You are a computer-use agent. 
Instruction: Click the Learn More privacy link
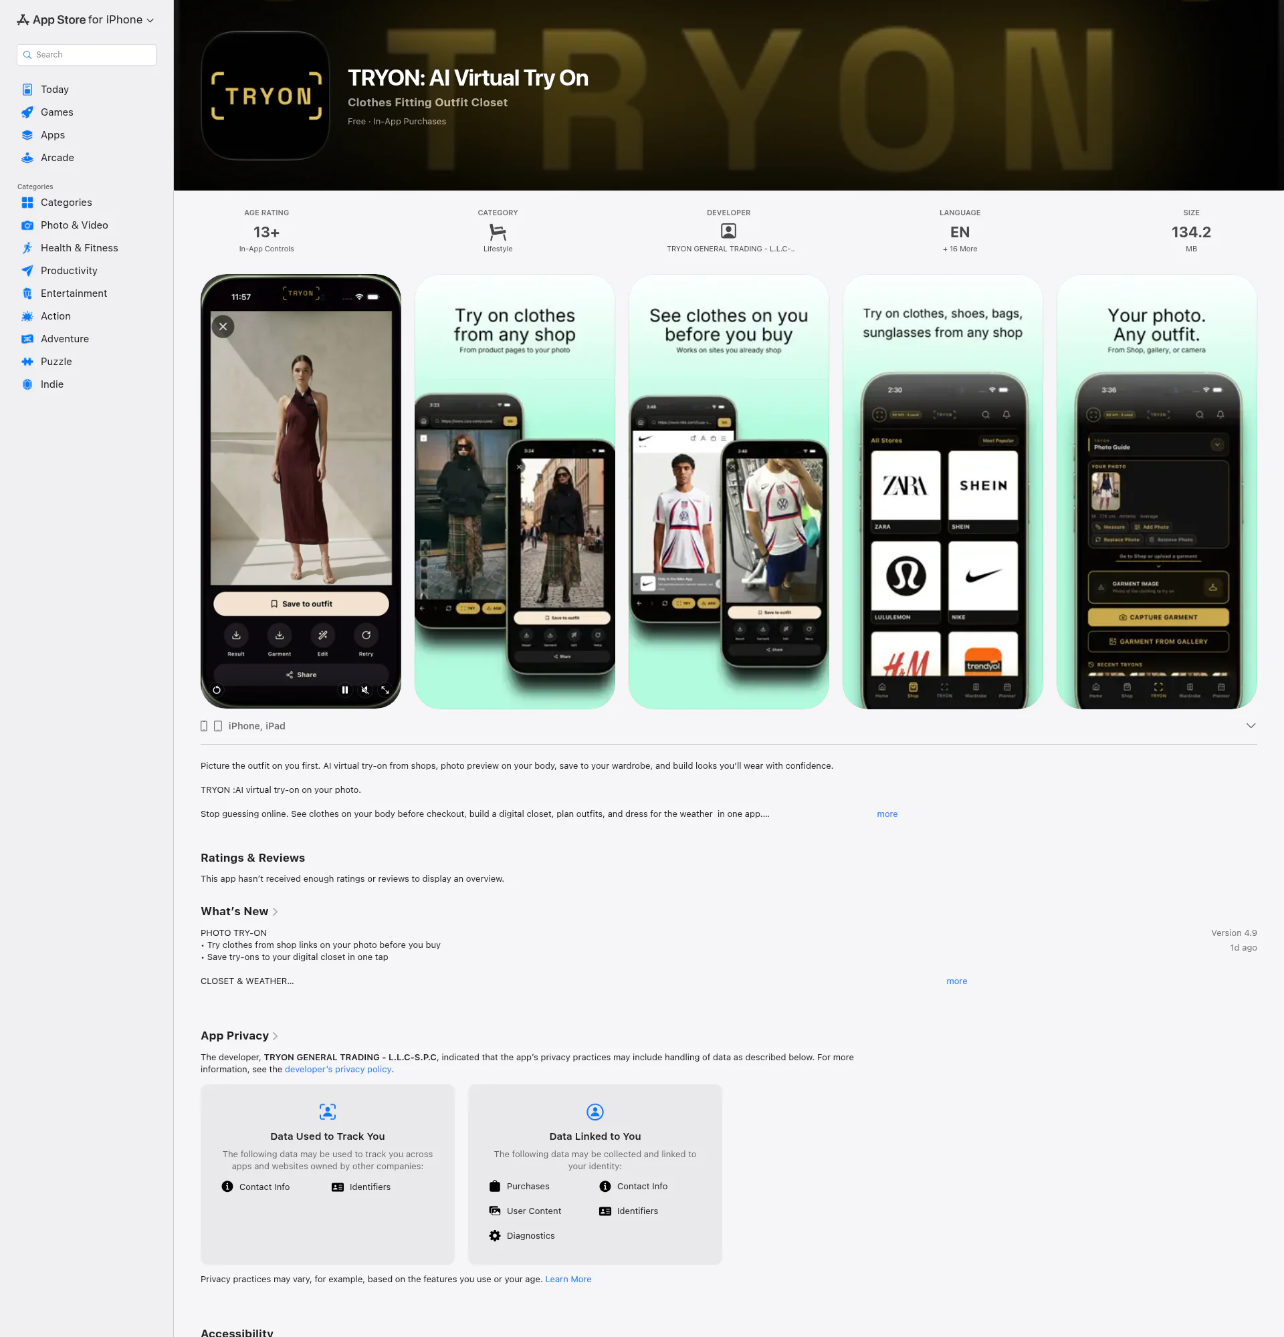568,1279
